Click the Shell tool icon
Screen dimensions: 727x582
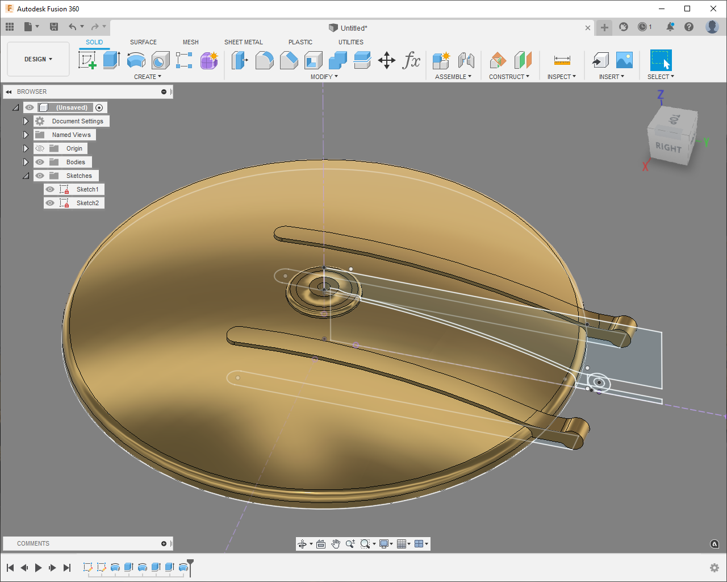tap(313, 60)
